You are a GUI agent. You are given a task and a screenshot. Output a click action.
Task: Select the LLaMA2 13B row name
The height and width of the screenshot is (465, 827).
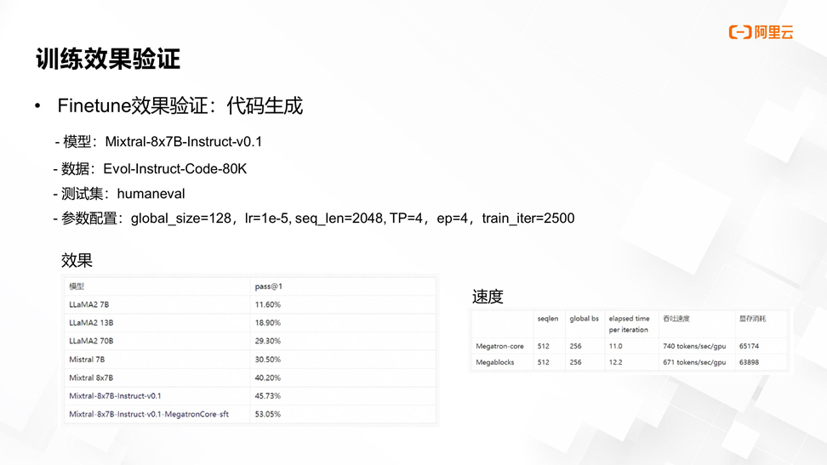coord(91,323)
